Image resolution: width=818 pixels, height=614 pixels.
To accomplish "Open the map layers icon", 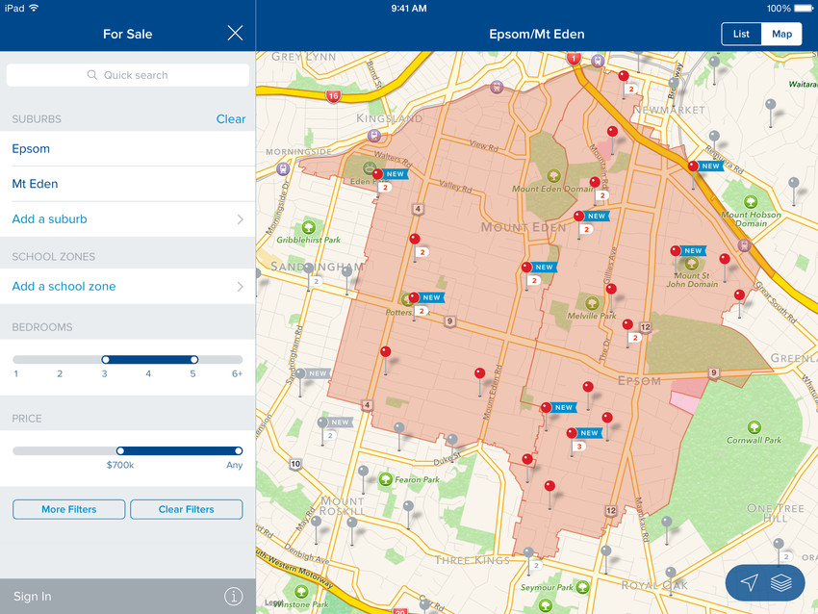I will click(x=780, y=582).
